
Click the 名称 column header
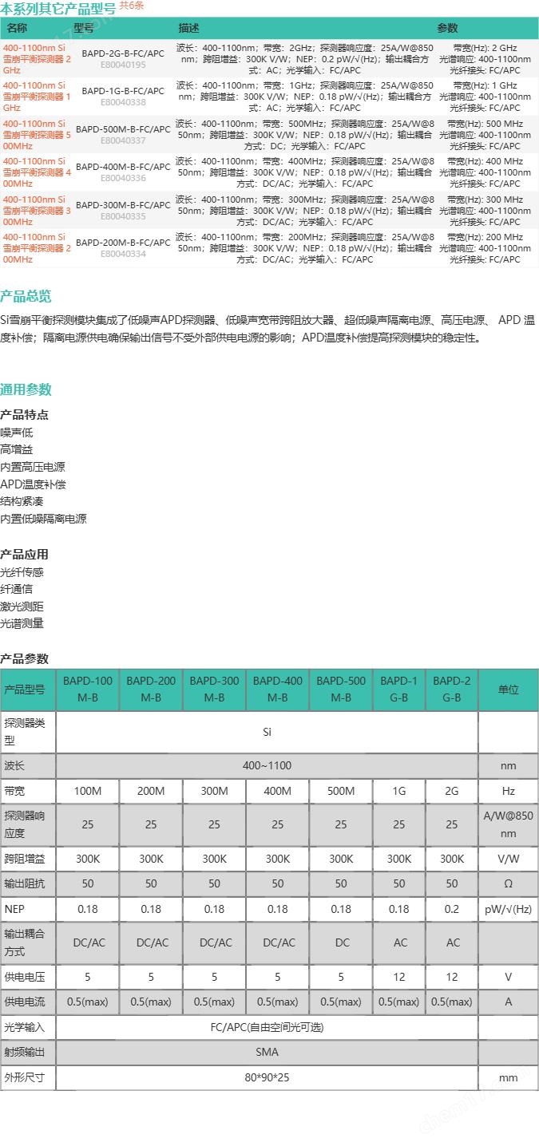click(17, 28)
